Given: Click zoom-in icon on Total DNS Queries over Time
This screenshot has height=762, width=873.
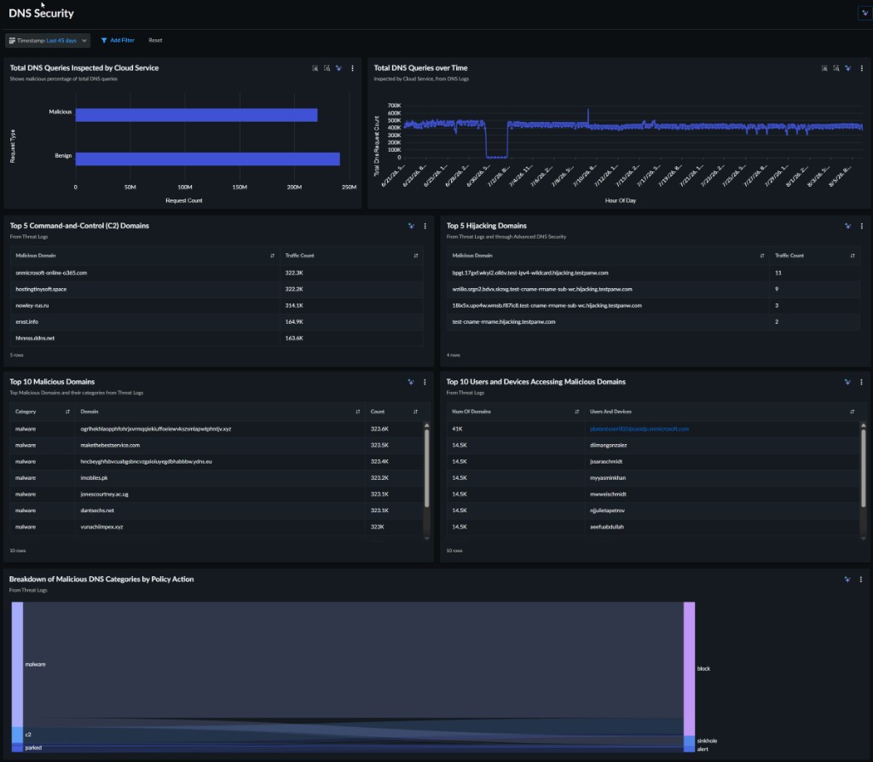Looking at the screenshot, I should click(x=824, y=68).
